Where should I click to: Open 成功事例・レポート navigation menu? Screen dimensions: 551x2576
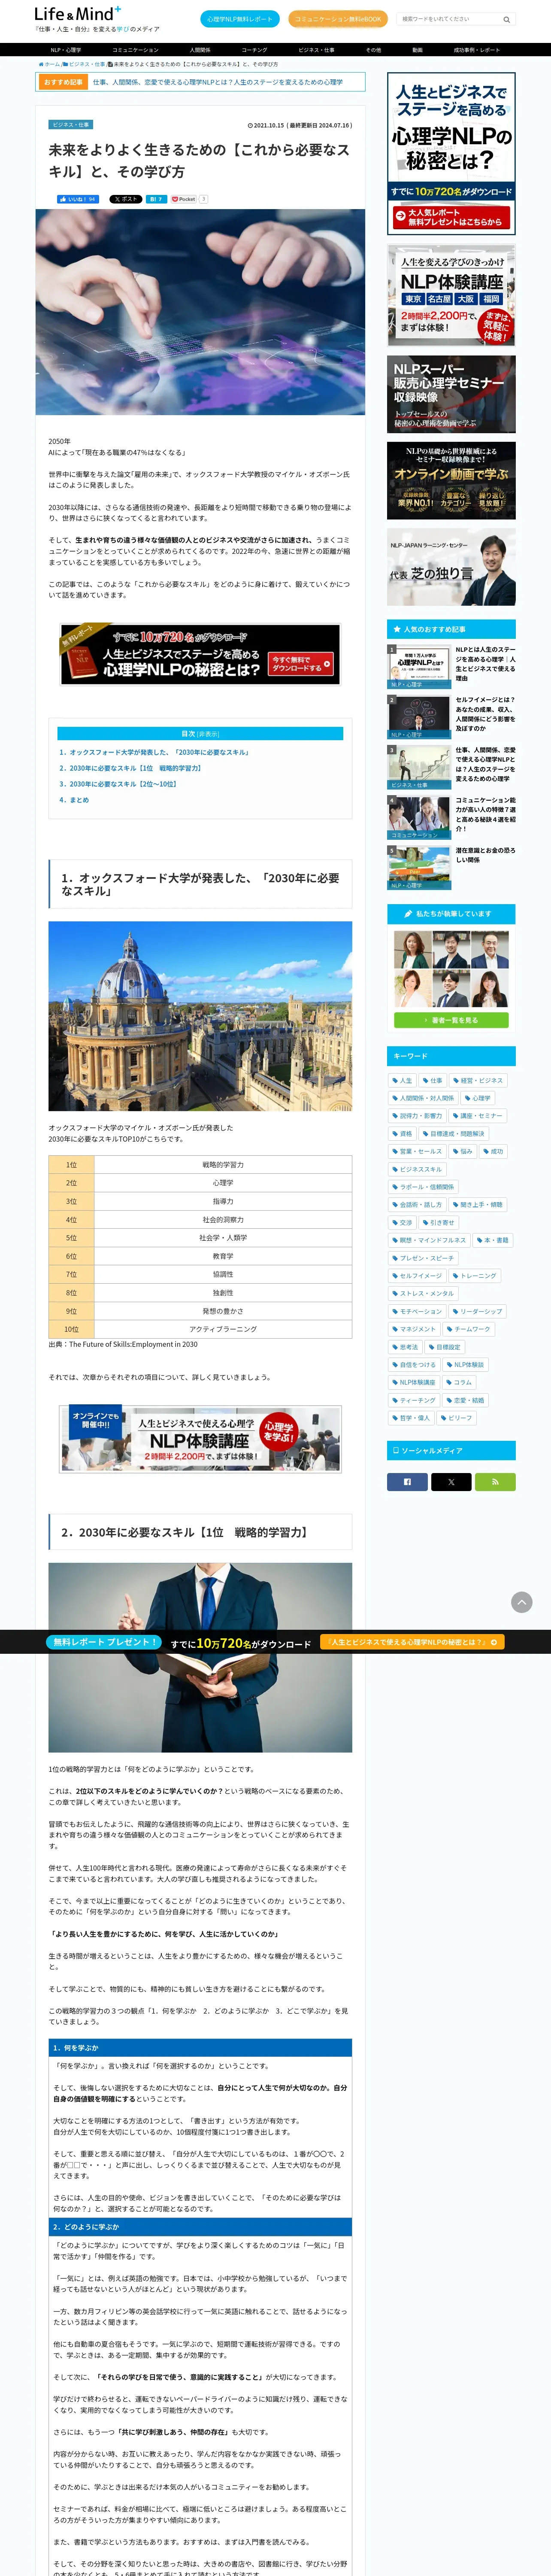click(477, 50)
